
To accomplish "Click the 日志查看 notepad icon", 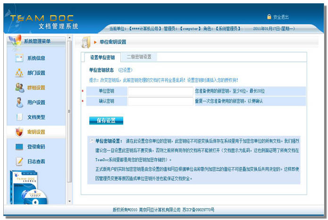I will (x=19, y=161).
